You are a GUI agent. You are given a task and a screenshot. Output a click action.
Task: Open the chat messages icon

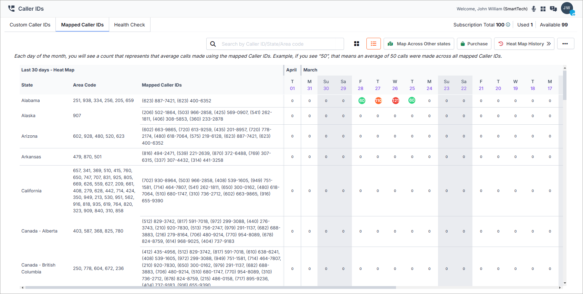coord(553,9)
